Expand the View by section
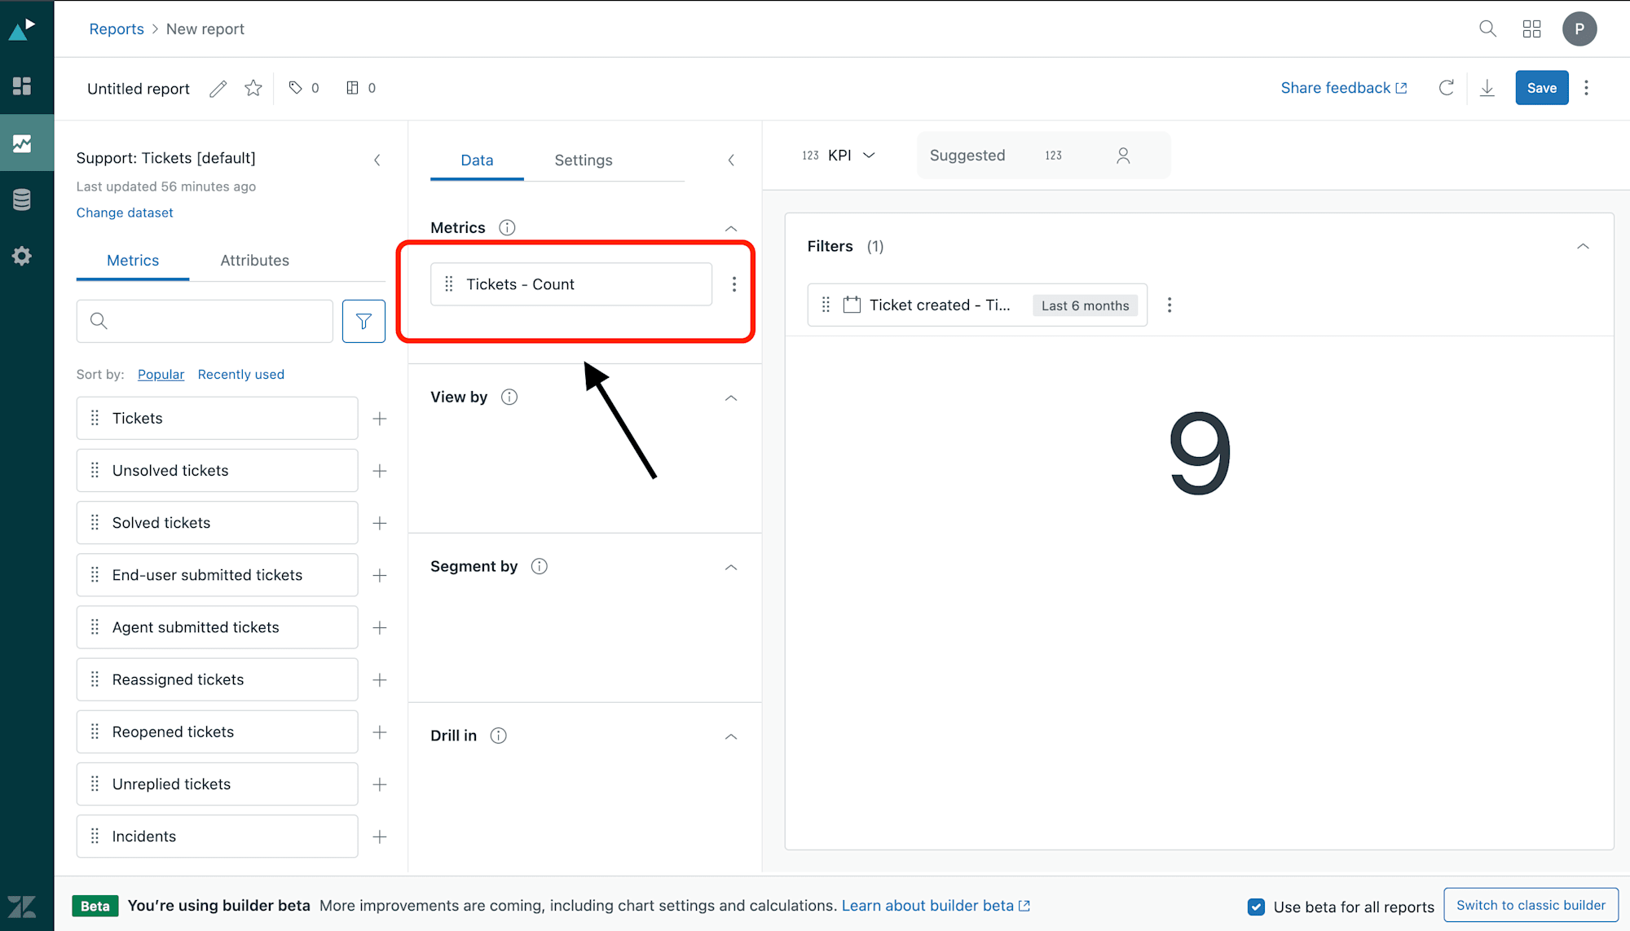 pos(732,397)
